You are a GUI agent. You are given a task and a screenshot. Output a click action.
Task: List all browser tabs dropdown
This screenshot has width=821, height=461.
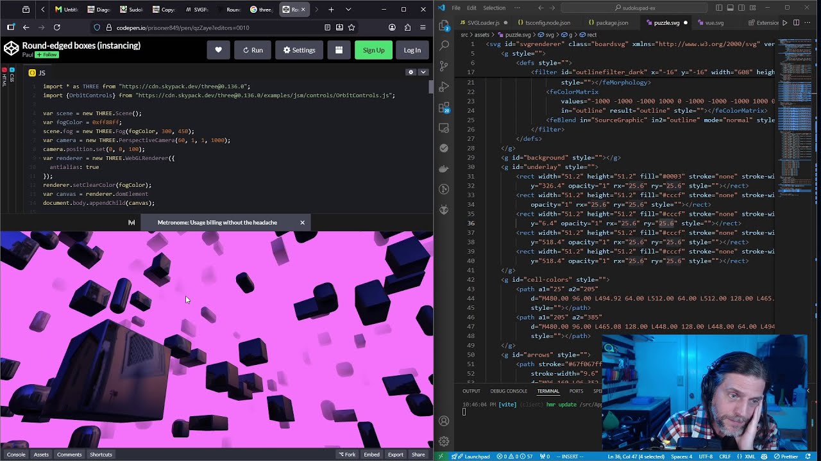pos(348,10)
